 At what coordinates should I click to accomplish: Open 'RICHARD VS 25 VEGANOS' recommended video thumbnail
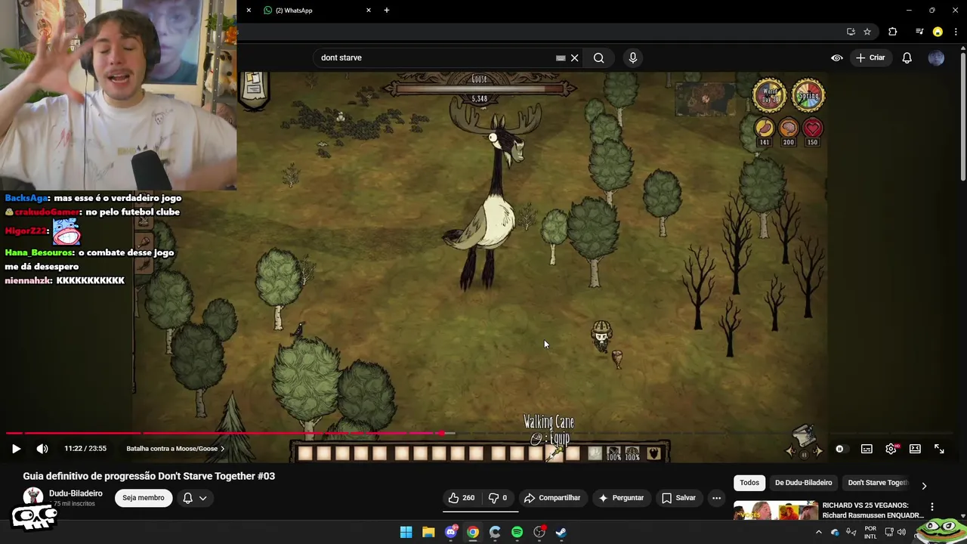tap(776, 511)
